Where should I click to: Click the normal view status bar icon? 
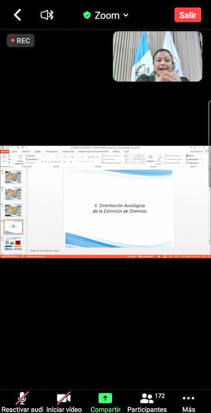click(x=159, y=256)
